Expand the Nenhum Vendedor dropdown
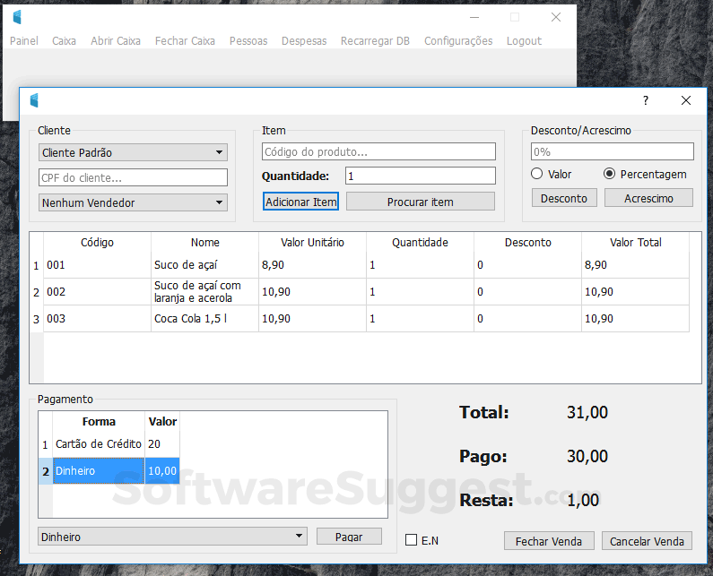Viewport: 713px width, 576px height. 133,202
